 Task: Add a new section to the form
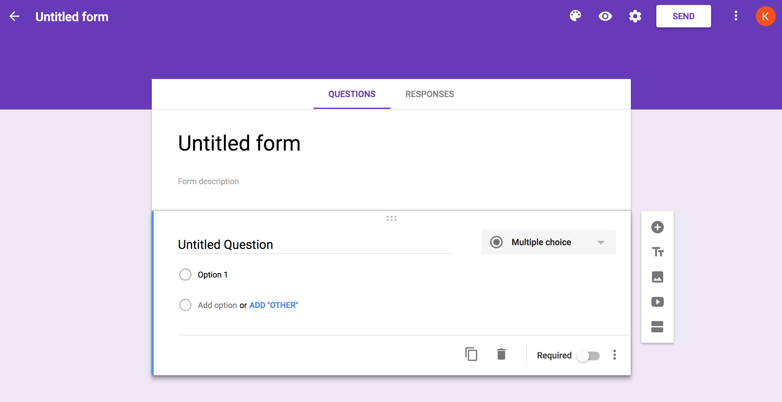[x=657, y=327]
